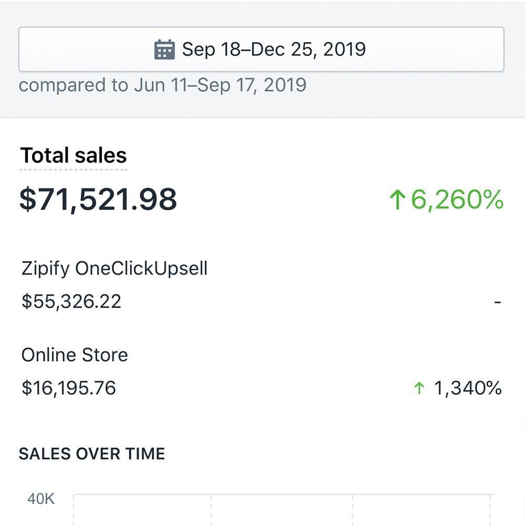Click the $55,326.22 Zipify sales value

pyautogui.click(x=71, y=301)
